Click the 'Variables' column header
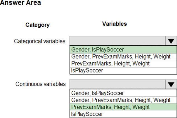Screen dimensions: 177x118 114,24
